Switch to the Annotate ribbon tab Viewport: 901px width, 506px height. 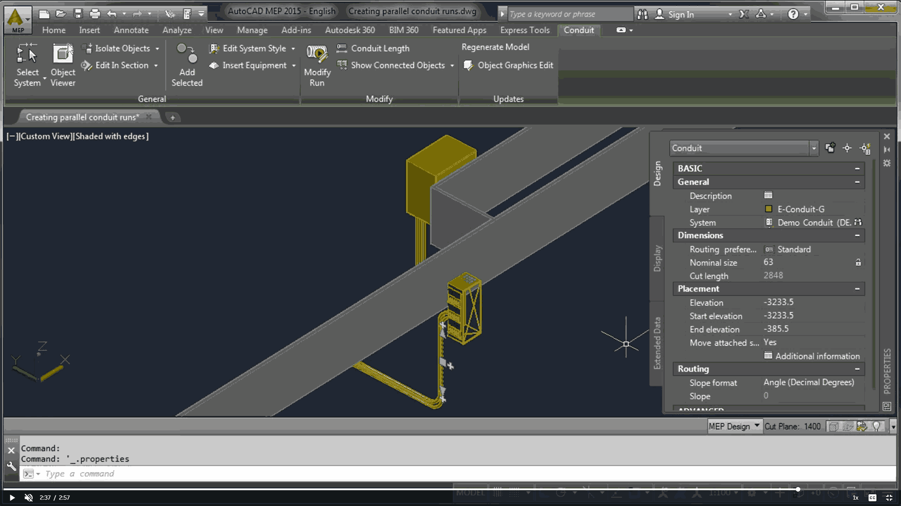131,30
